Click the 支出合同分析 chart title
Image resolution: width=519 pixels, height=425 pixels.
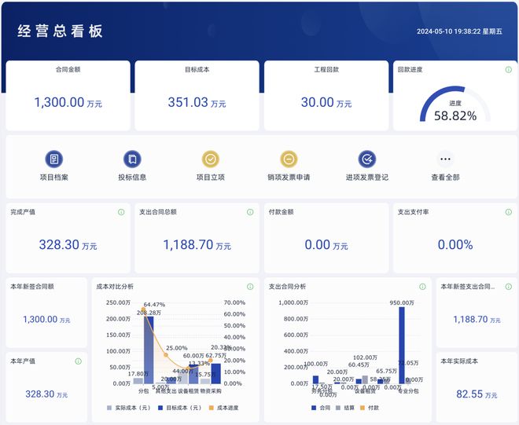coord(287,287)
